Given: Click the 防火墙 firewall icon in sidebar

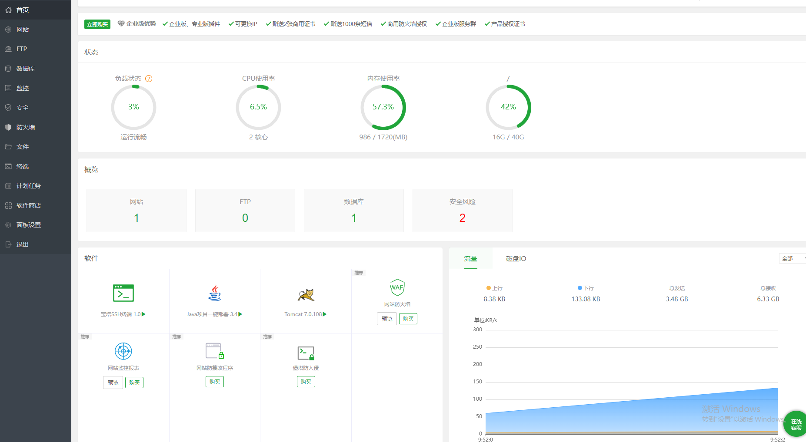Looking at the screenshot, I should tap(8, 127).
